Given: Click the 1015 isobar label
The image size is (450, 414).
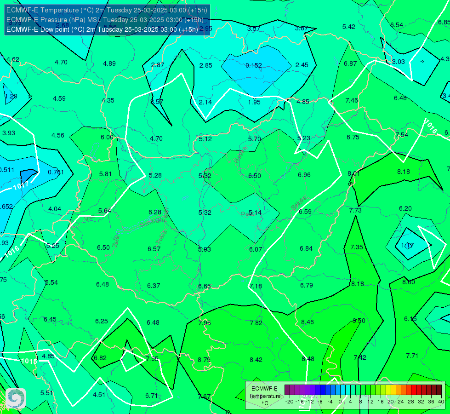Looking at the screenshot, I should point(29,361).
